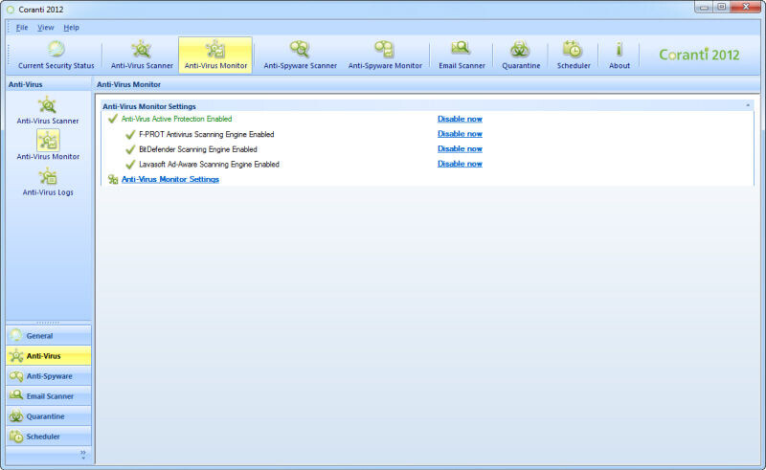The image size is (766, 470).
Task: Open Current Security Status in toolbar
Action: [56, 56]
